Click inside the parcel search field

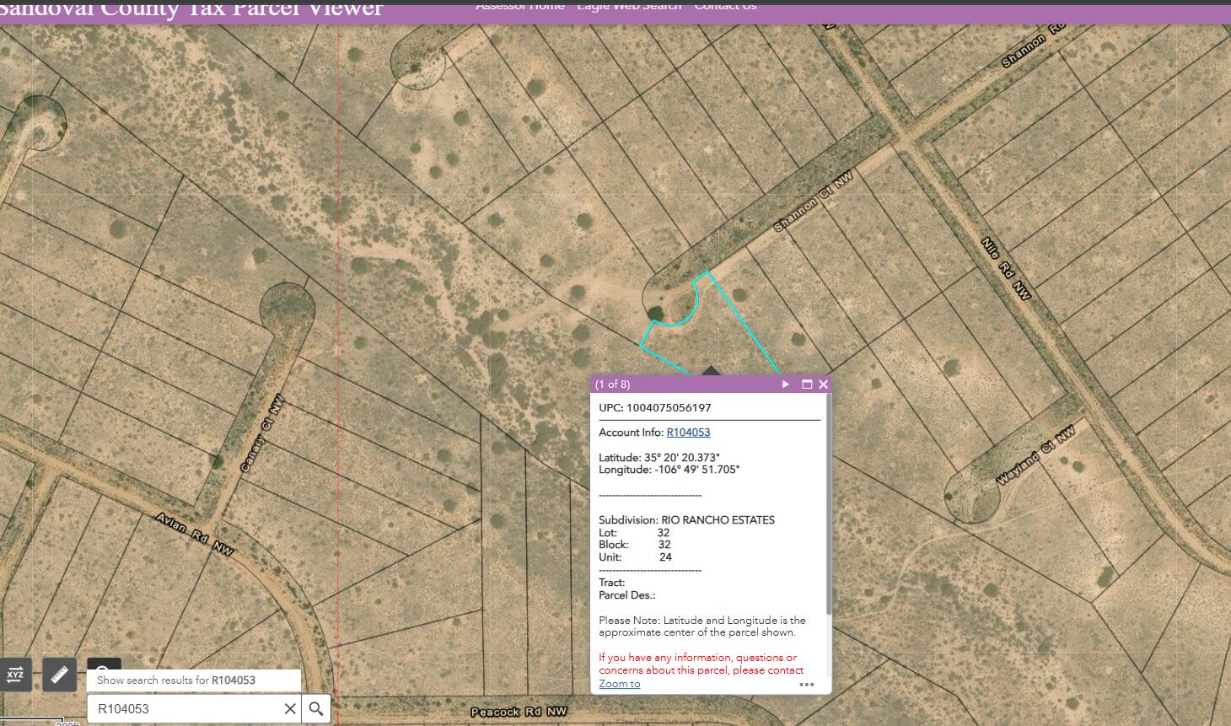184,709
